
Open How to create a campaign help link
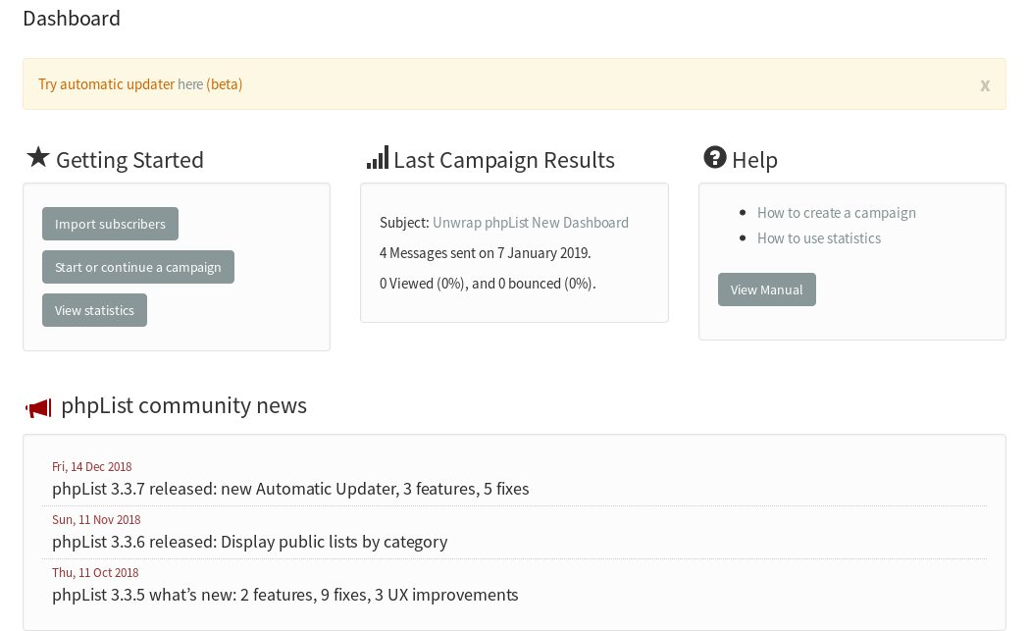click(836, 213)
